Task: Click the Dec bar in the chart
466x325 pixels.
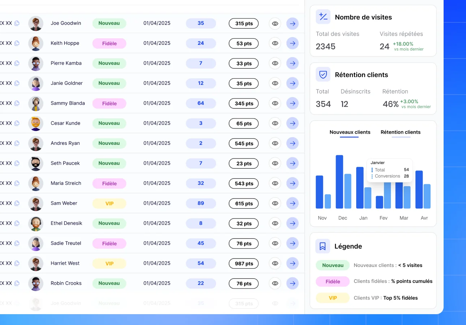Action: pyautogui.click(x=340, y=182)
